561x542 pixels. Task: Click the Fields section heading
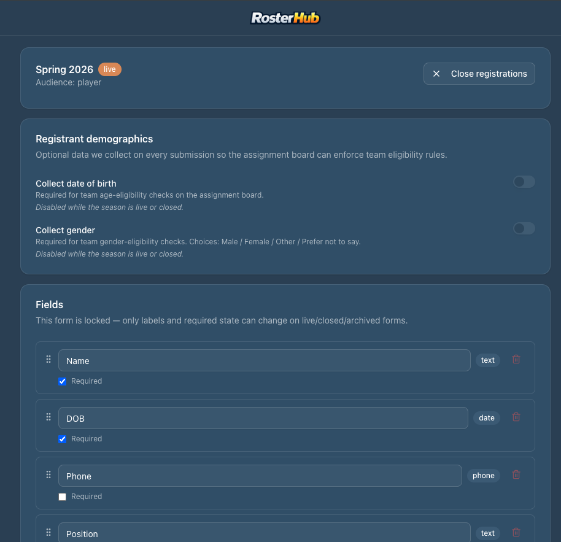[49, 304]
